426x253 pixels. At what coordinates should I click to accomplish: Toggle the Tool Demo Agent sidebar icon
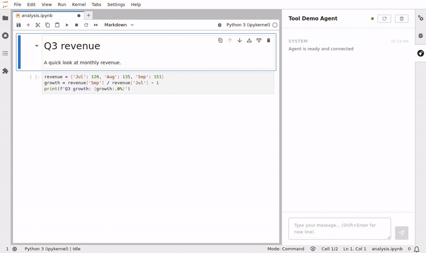tap(421, 53)
